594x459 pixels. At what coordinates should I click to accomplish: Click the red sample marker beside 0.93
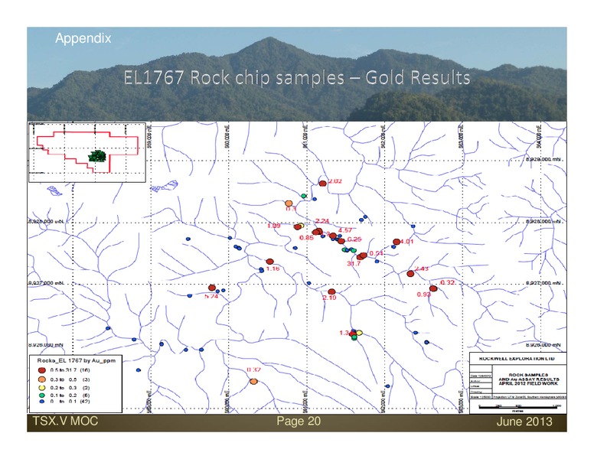(433, 288)
